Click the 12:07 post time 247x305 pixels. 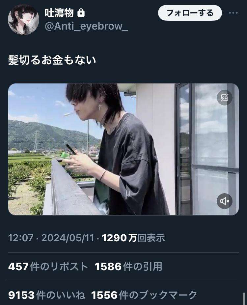point(20,238)
